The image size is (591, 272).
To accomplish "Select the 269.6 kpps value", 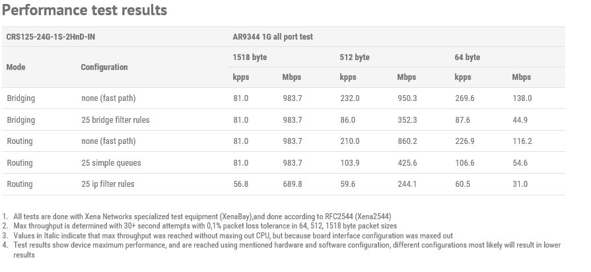I will point(464,98).
